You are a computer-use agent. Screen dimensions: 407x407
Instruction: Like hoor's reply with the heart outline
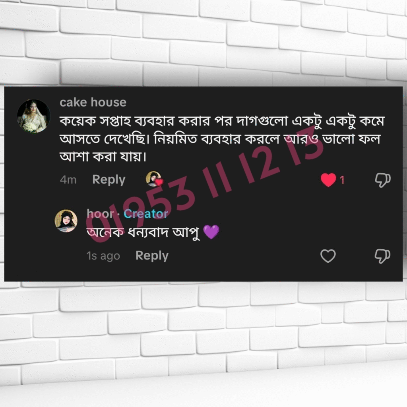pos(328,256)
